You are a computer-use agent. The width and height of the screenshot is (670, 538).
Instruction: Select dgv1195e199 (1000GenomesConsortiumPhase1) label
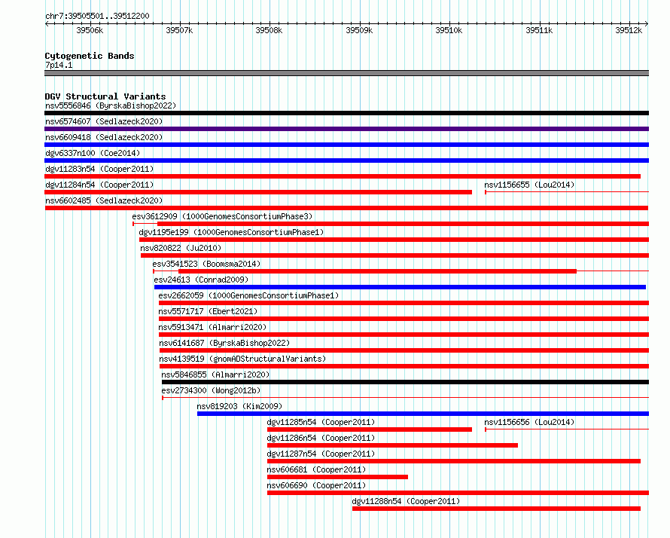(x=231, y=232)
